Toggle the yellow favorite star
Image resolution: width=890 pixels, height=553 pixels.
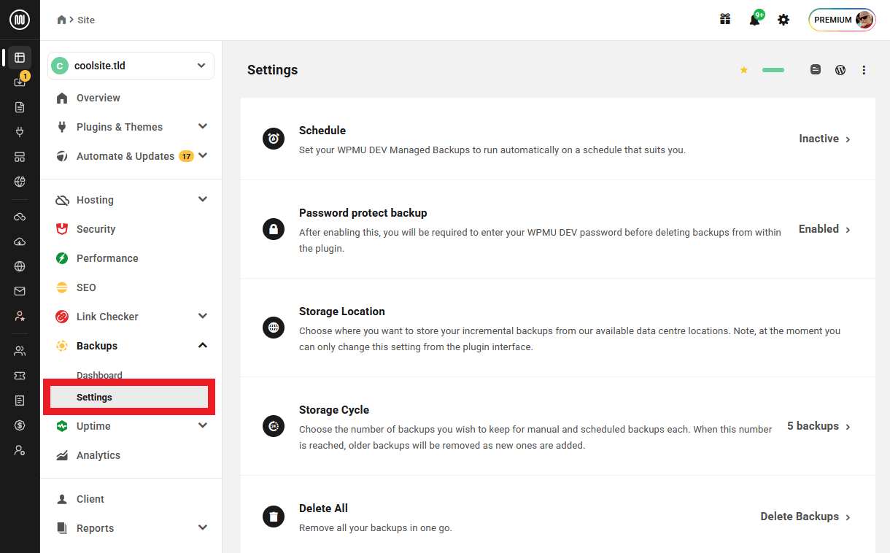[744, 70]
